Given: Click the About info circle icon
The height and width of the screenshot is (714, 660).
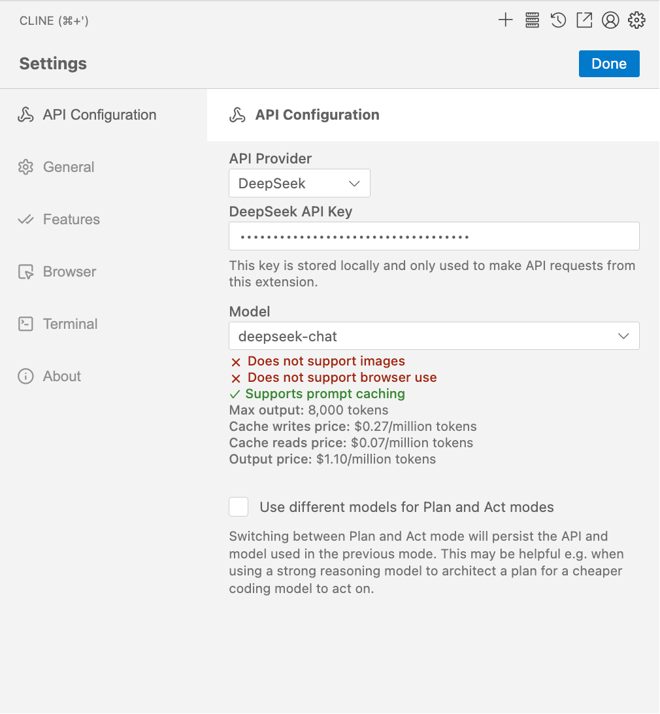Looking at the screenshot, I should pos(26,377).
